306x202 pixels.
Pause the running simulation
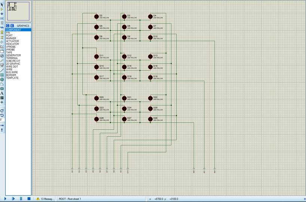21,199
